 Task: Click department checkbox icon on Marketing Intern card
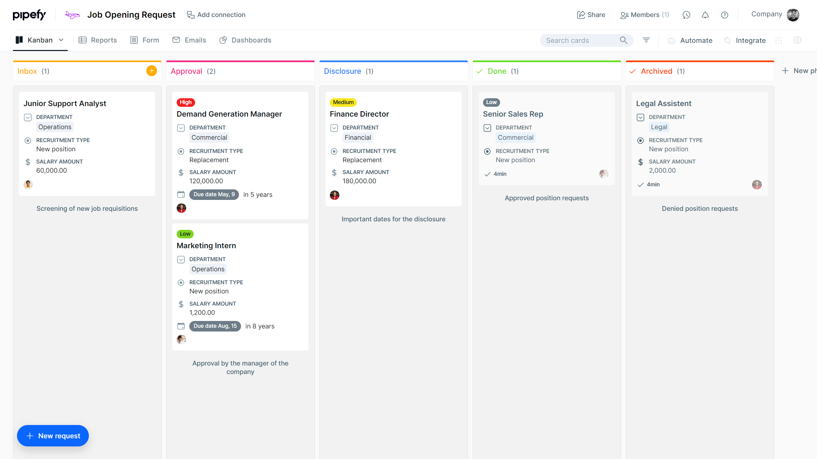pyautogui.click(x=181, y=259)
